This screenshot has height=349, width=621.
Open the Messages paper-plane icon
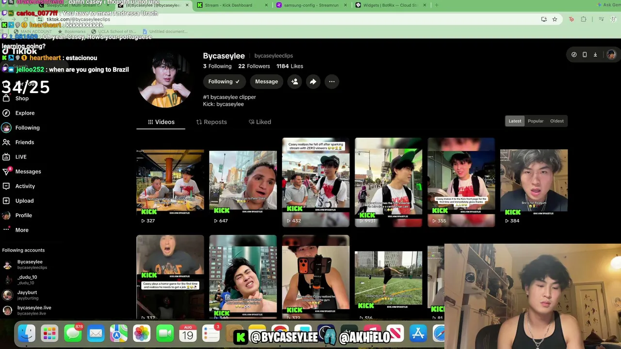(x=6, y=172)
